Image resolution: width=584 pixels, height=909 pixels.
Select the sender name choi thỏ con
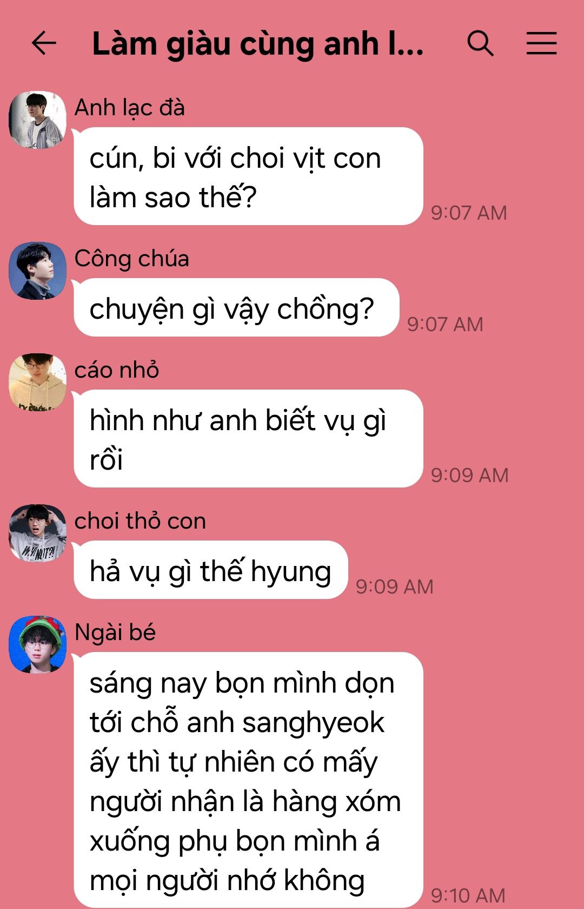point(140,521)
